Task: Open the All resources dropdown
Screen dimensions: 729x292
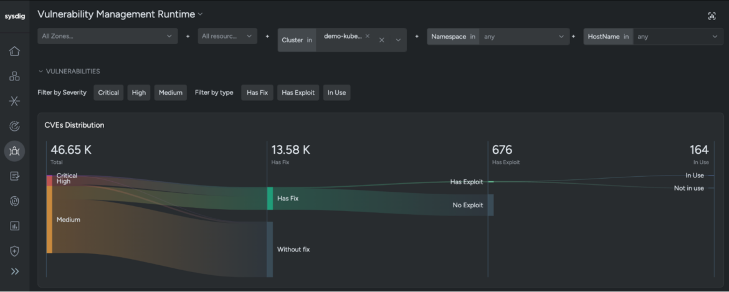Action: (227, 36)
